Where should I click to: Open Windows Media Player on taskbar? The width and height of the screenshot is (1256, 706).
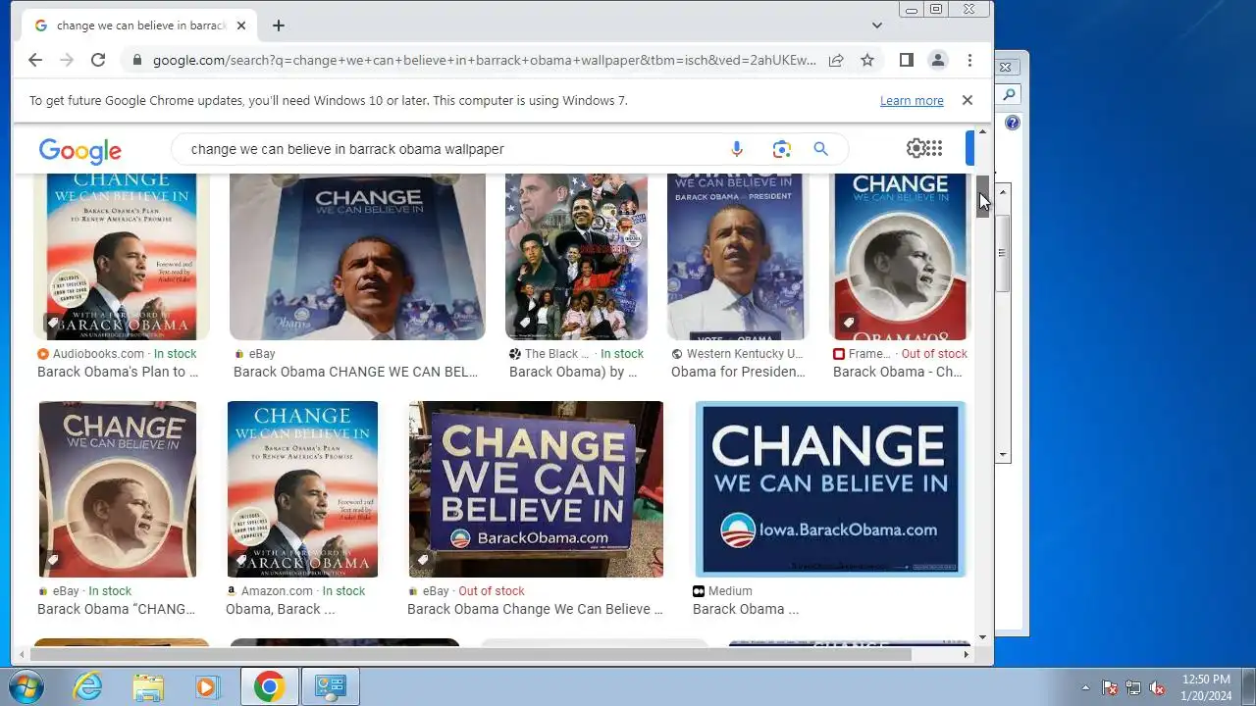pos(206,686)
